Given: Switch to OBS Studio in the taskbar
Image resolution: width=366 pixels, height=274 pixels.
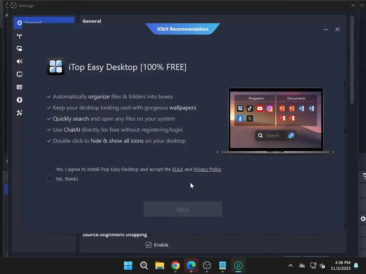Looking at the screenshot, I should [207, 265].
